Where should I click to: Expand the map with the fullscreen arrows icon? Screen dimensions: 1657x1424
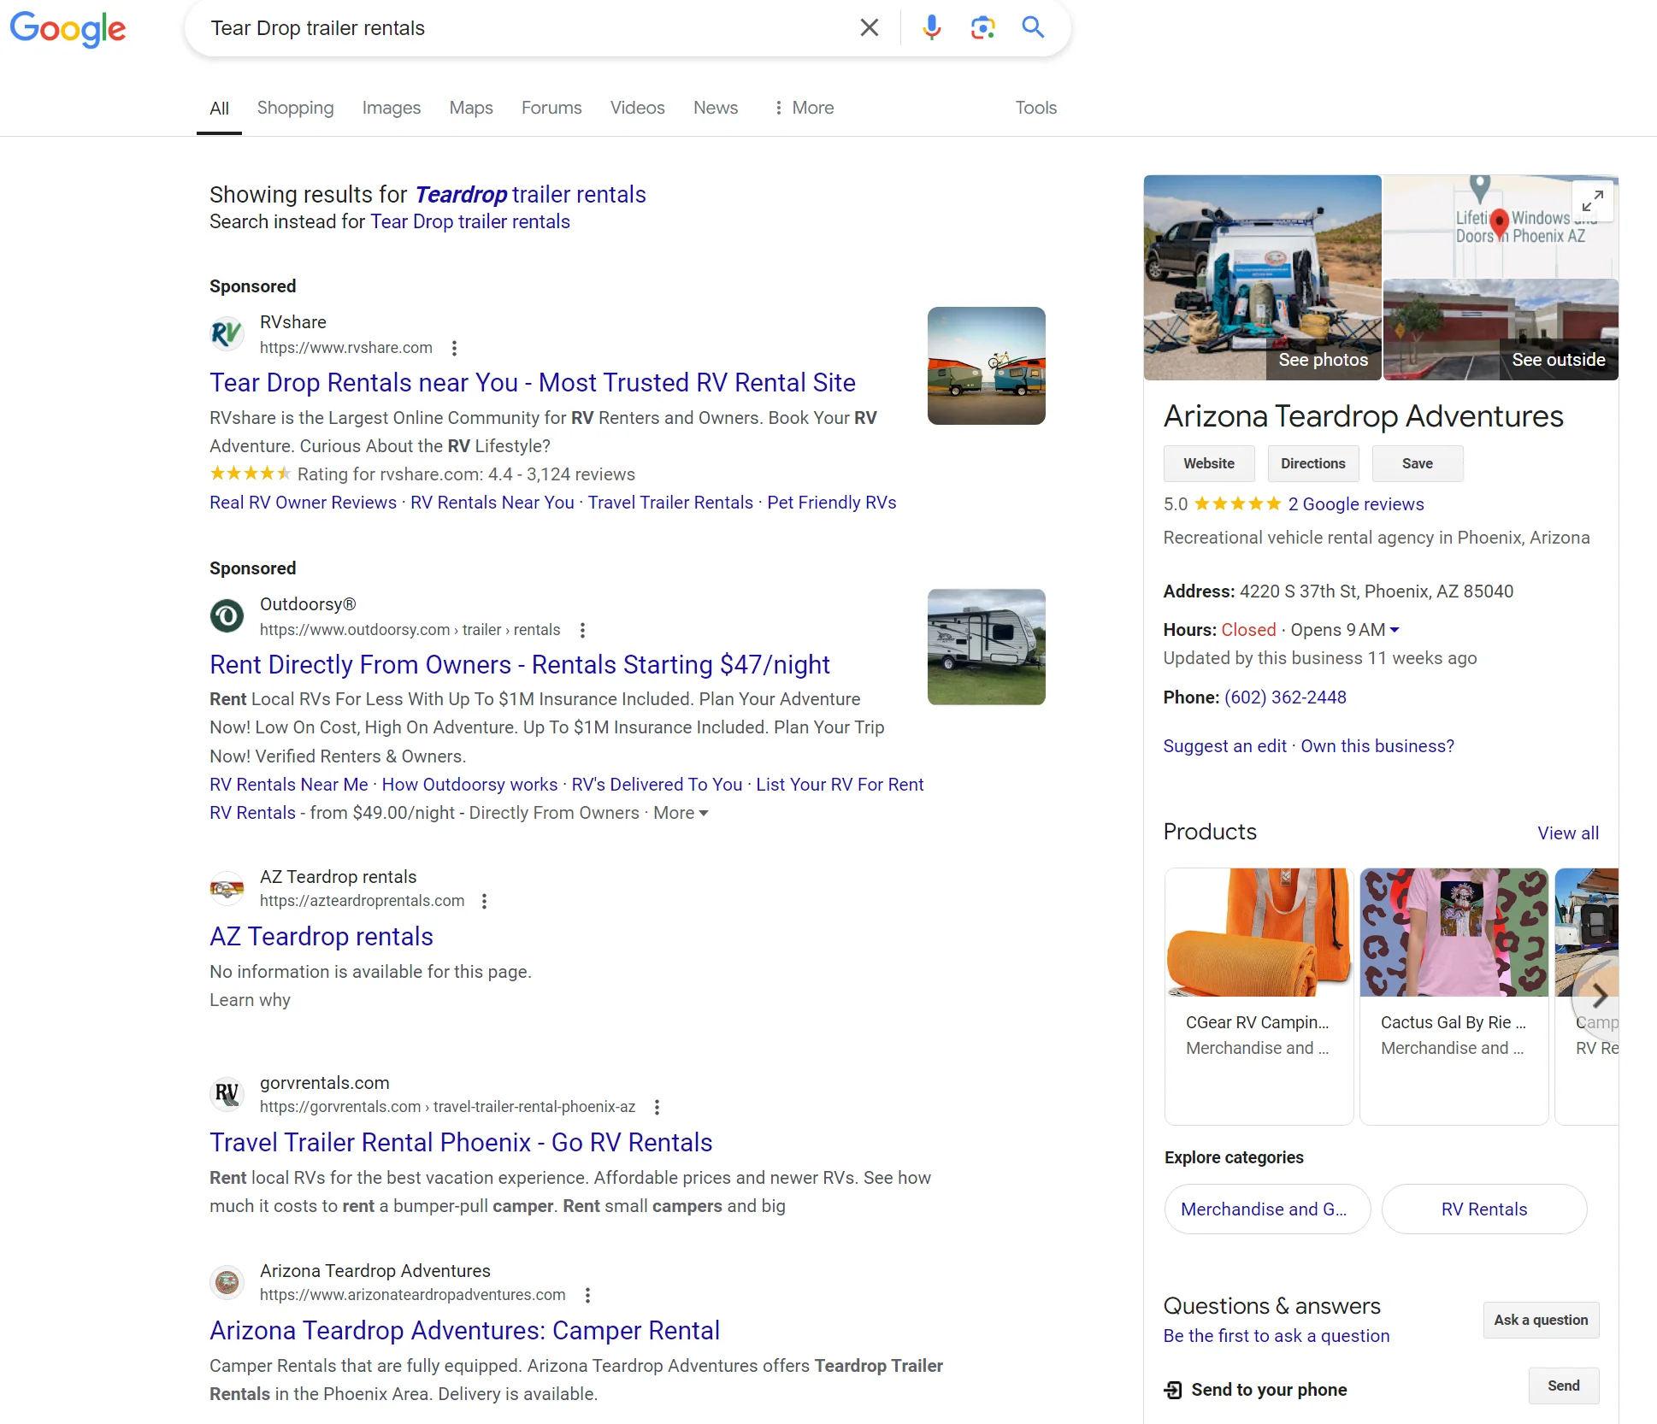[x=1591, y=202]
